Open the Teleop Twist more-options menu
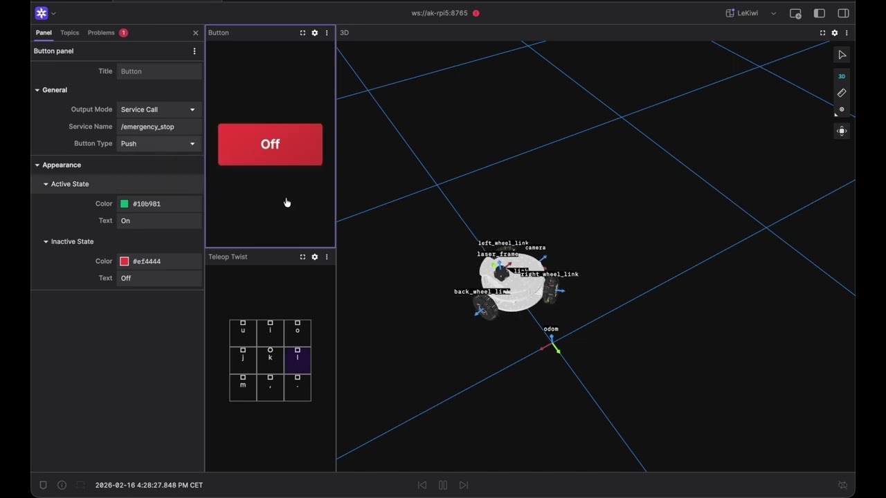886x498 pixels. (327, 257)
